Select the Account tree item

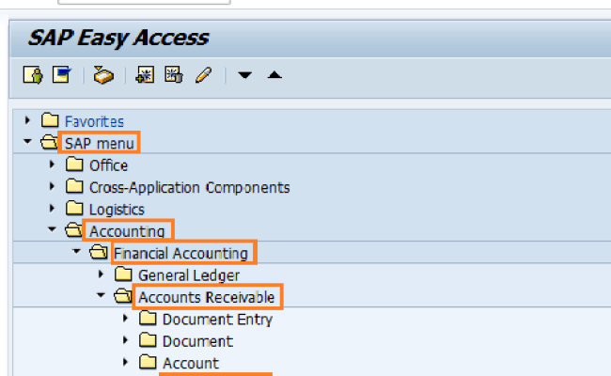tap(191, 363)
